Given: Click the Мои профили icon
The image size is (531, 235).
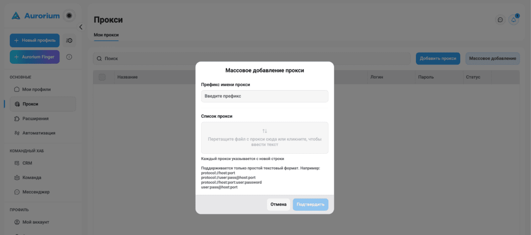Looking at the screenshot, I should point(17,90).
